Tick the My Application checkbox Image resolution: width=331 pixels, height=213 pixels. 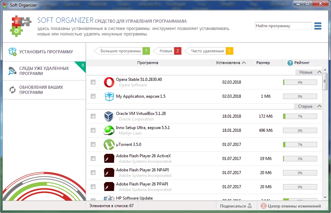(93, 96)
